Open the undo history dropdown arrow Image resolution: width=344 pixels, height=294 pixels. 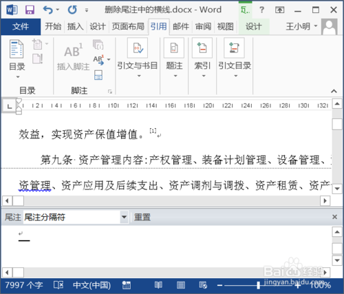pos(58,10)
